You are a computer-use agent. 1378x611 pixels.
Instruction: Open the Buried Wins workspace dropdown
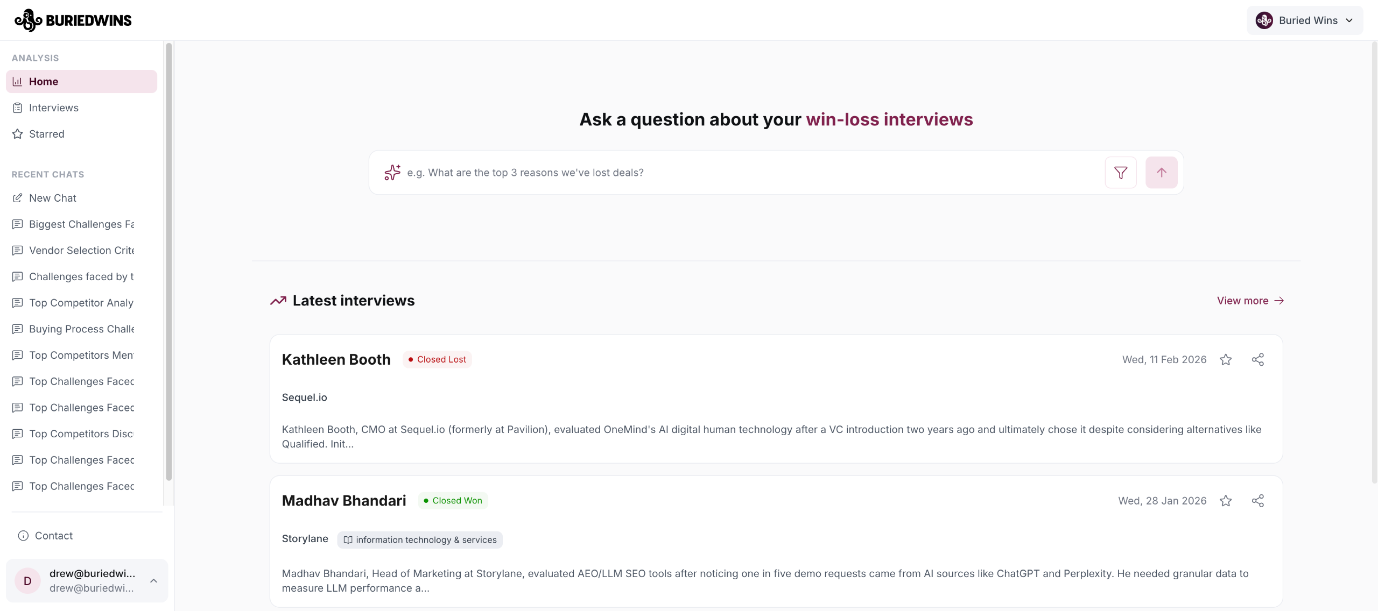(x=1304, y=20)
